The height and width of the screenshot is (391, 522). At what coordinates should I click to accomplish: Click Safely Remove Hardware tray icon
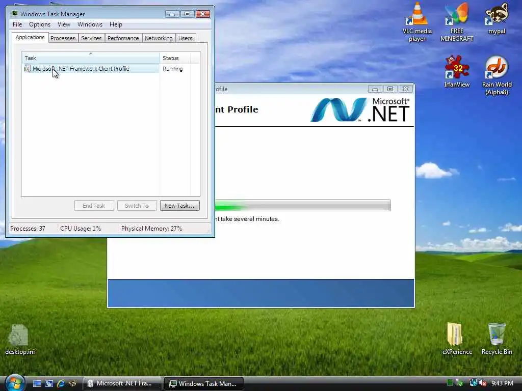tap(459, 383)
